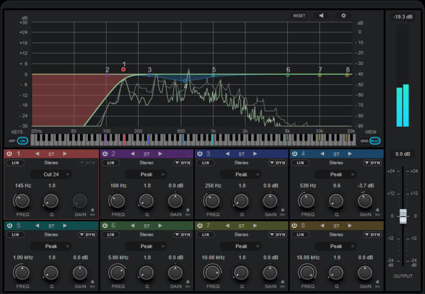The width and height of the screenshot is (425, 294).
Task: Click the RESET button
Action: tap(299, 16)
